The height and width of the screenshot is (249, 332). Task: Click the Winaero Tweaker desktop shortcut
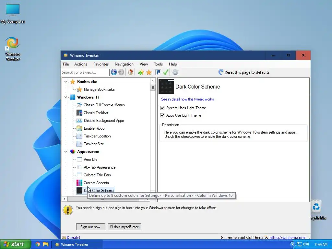point(13,49)
